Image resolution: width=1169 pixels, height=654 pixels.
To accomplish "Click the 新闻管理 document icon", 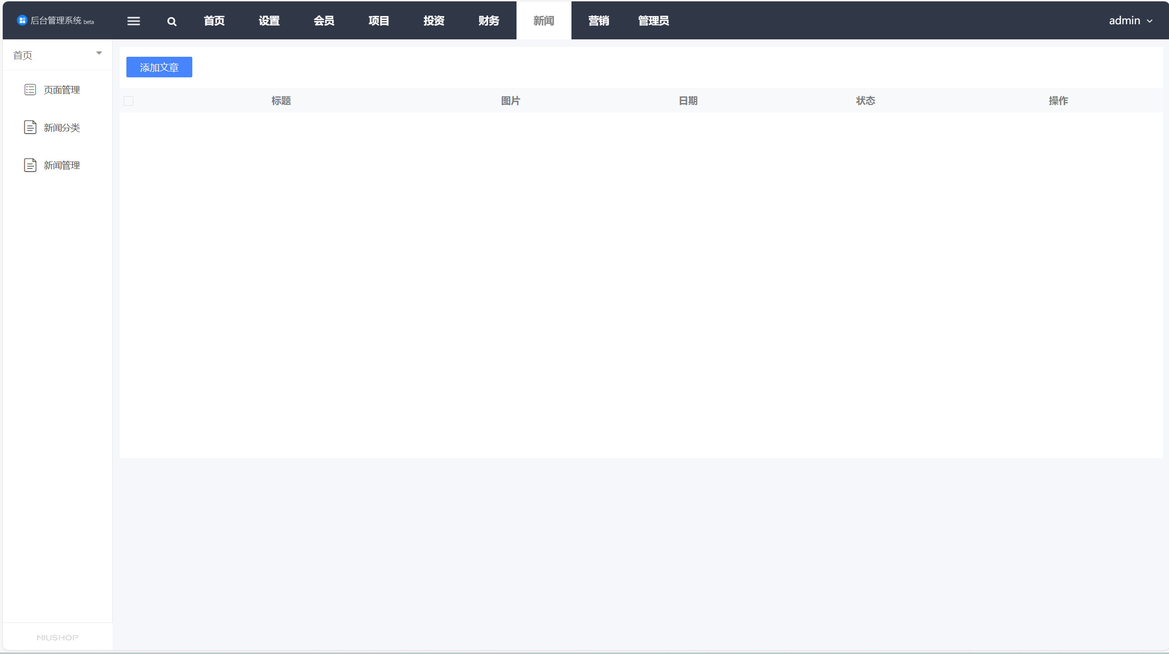I will (30, 165).
